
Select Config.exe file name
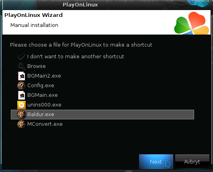click(41, 86)
